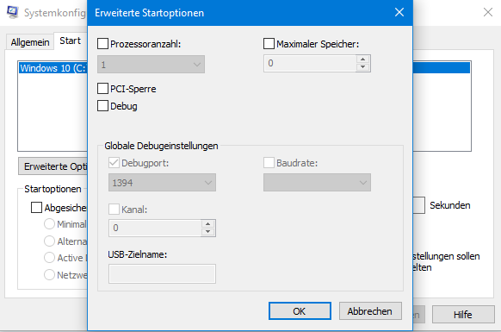
Task: Decrease Kanal value with down arrow
Action: coord(208,232)
